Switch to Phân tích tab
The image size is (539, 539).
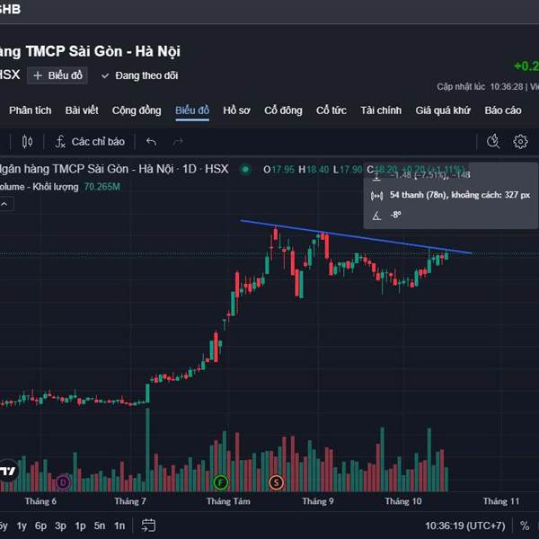[31, 110]
